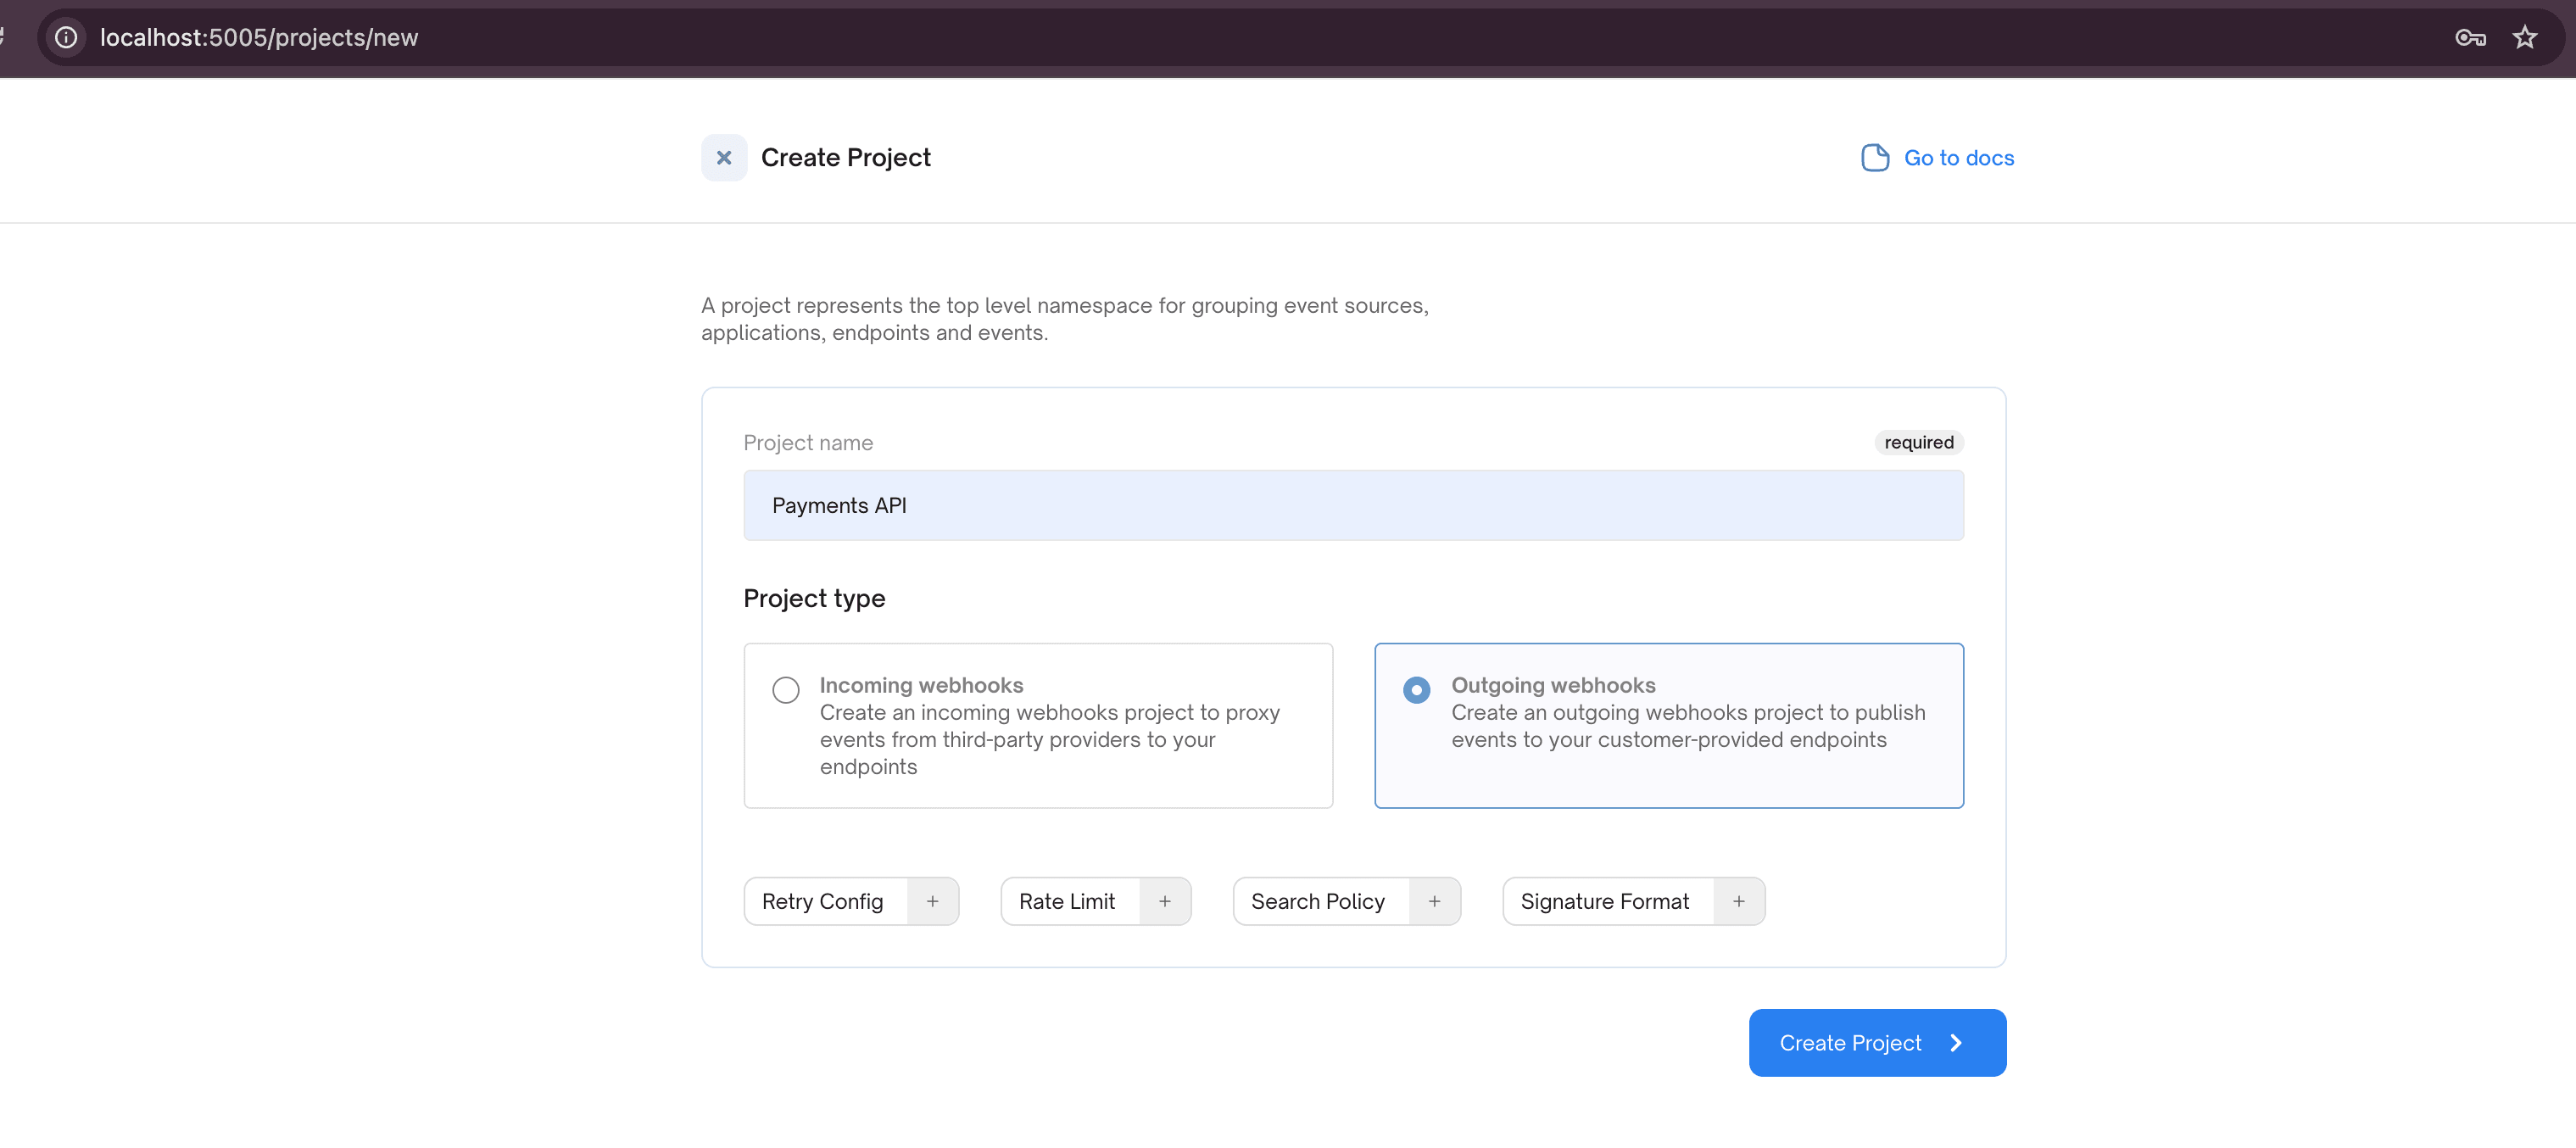Click the URL localhost:5005/projects/new
The image size is (2576, 1148).
click(259, 38)
